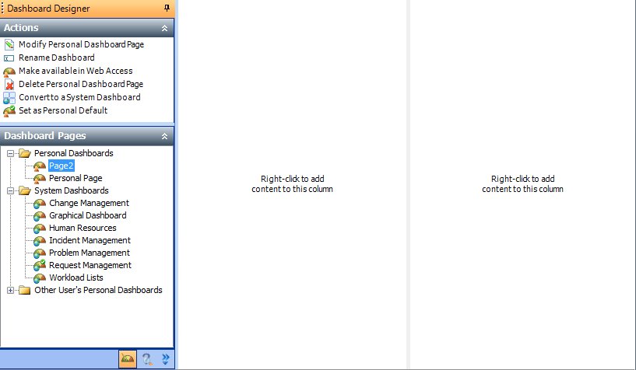
Task: Select the System Dashboards folder label
Action: (72, 190)
